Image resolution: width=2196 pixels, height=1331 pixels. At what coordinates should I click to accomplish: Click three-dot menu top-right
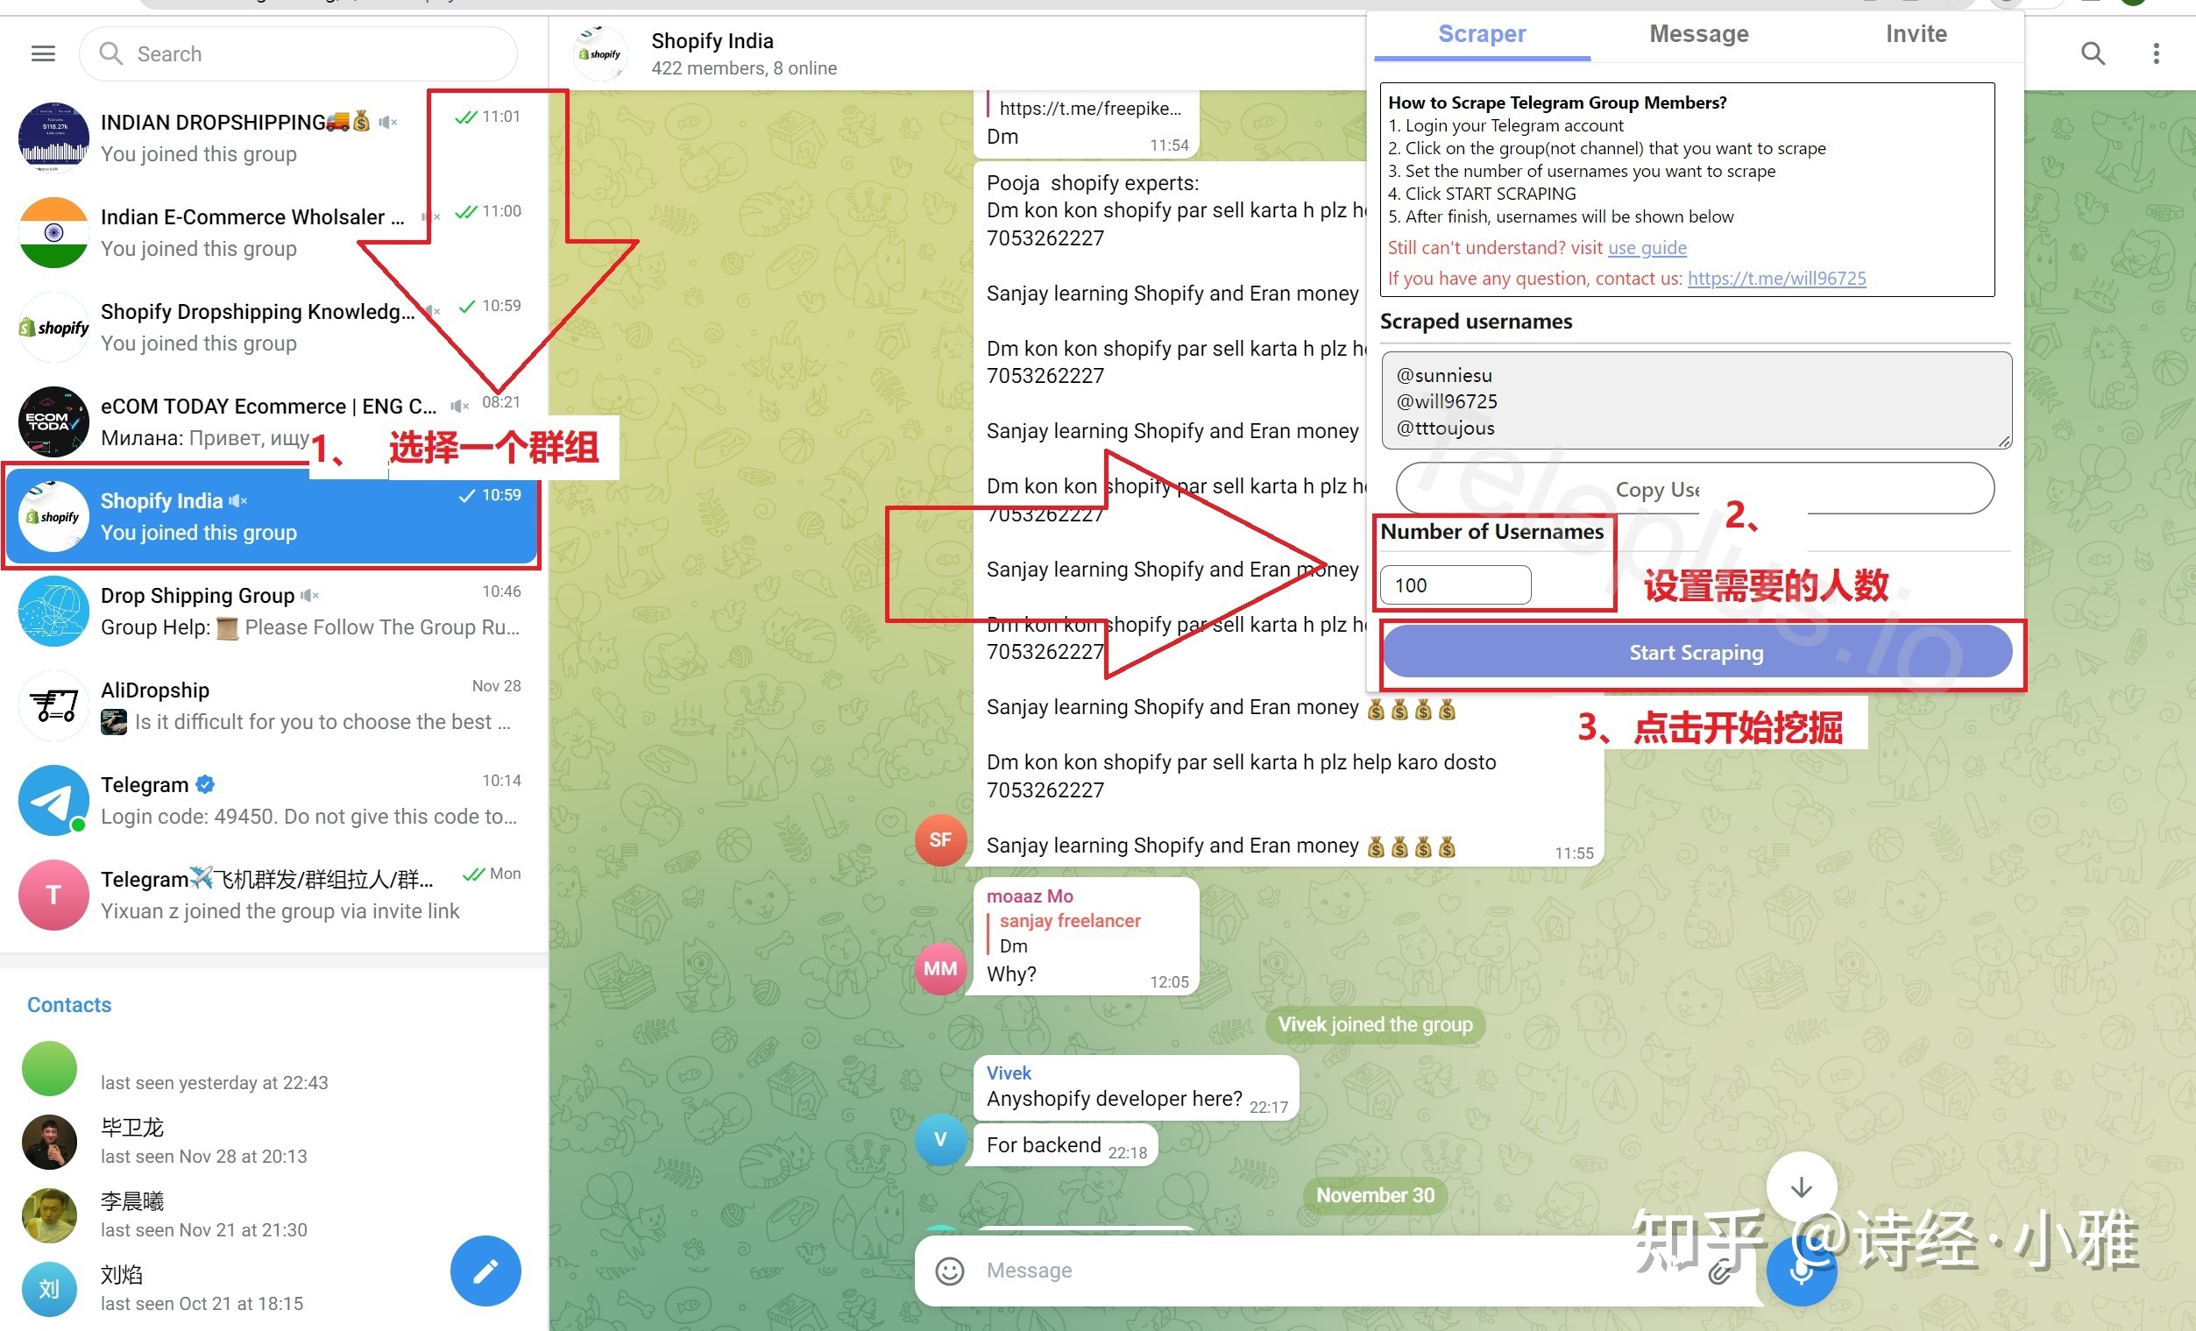point(2157,53)
